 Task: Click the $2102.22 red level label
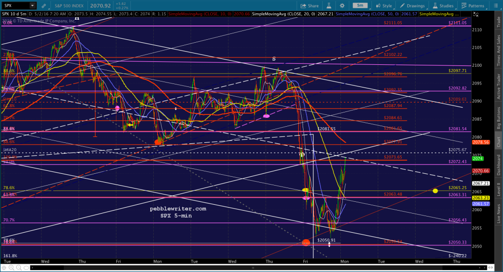(393, 54)
